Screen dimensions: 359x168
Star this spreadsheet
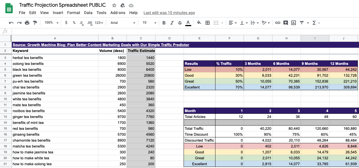tap(114, 5)
